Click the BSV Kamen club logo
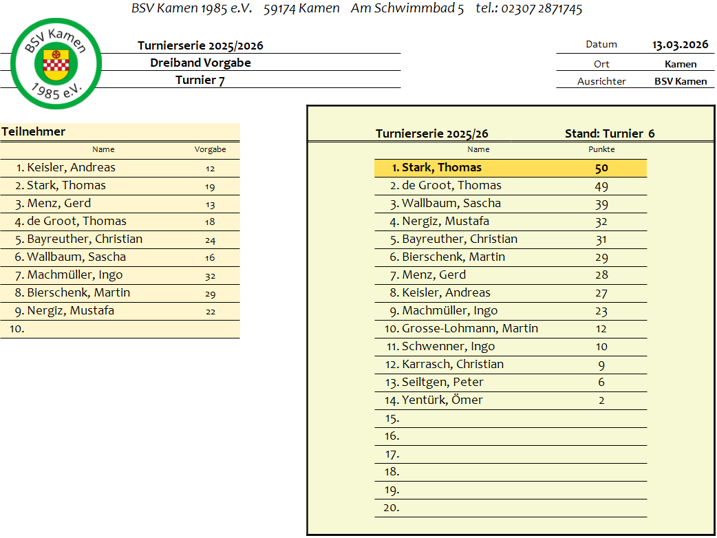717x538 pixels. pos(56,63)
